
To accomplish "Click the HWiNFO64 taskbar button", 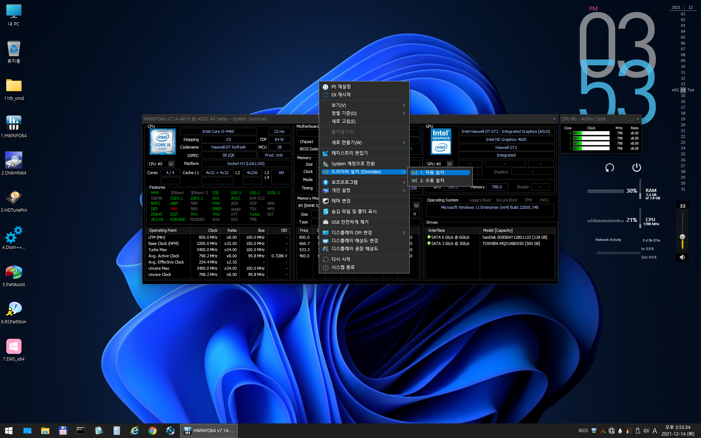I will tap(209, 431).
